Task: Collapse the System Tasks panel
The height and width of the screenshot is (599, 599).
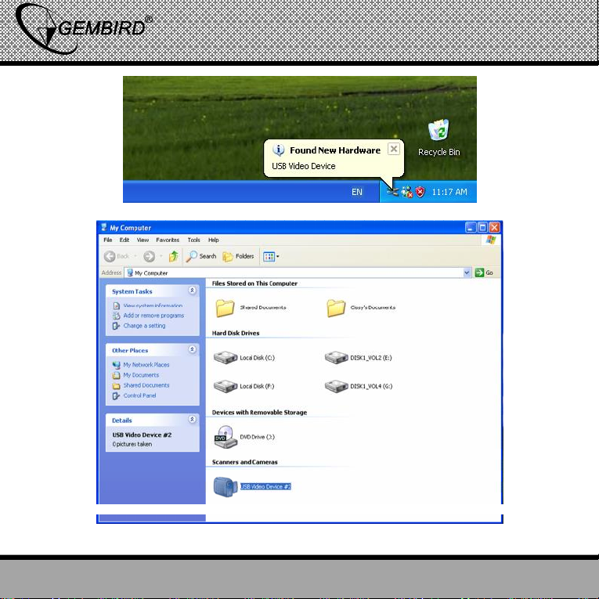Action: (193, 290)
